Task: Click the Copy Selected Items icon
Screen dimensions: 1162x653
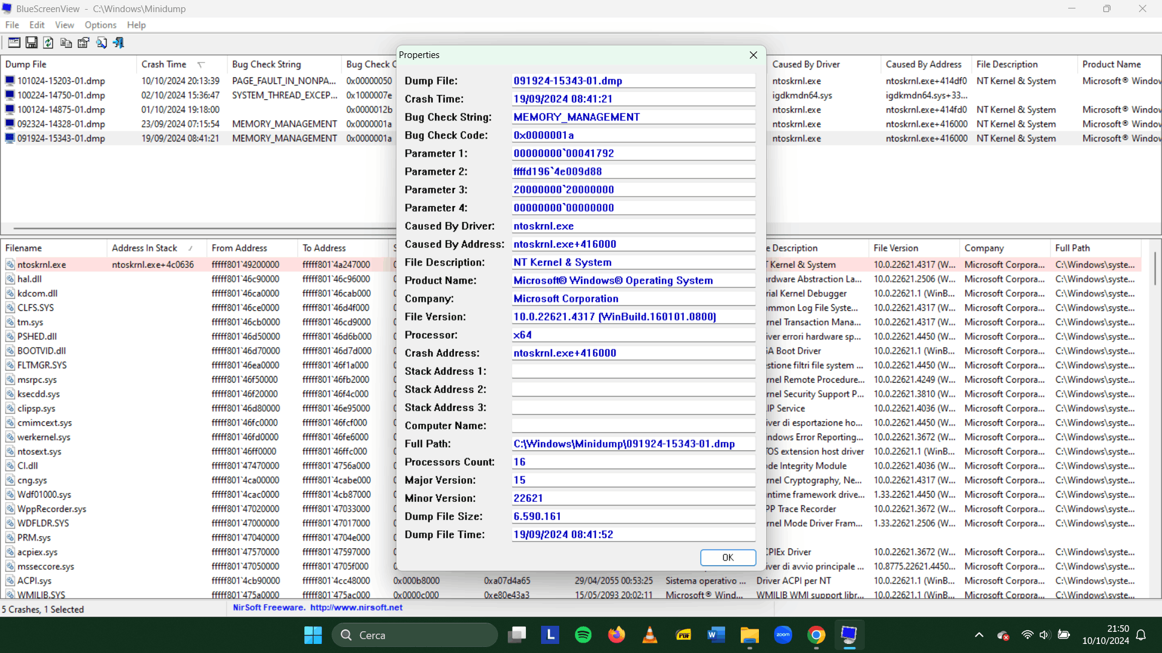Action: [x=66, y=42]
